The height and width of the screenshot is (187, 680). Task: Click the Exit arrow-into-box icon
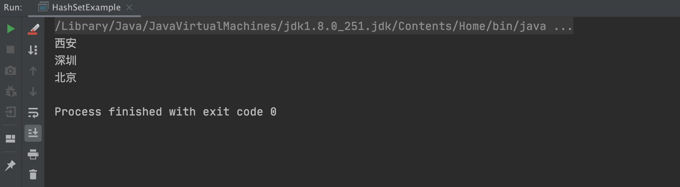[11, 112]
